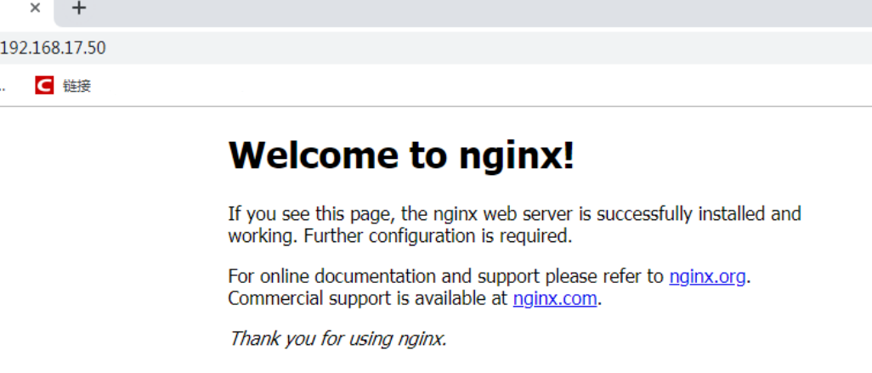Viewport: 872px width, 373px height.
Task: Click the 'Further configuration is required' sentence
Action: (439, 236)
